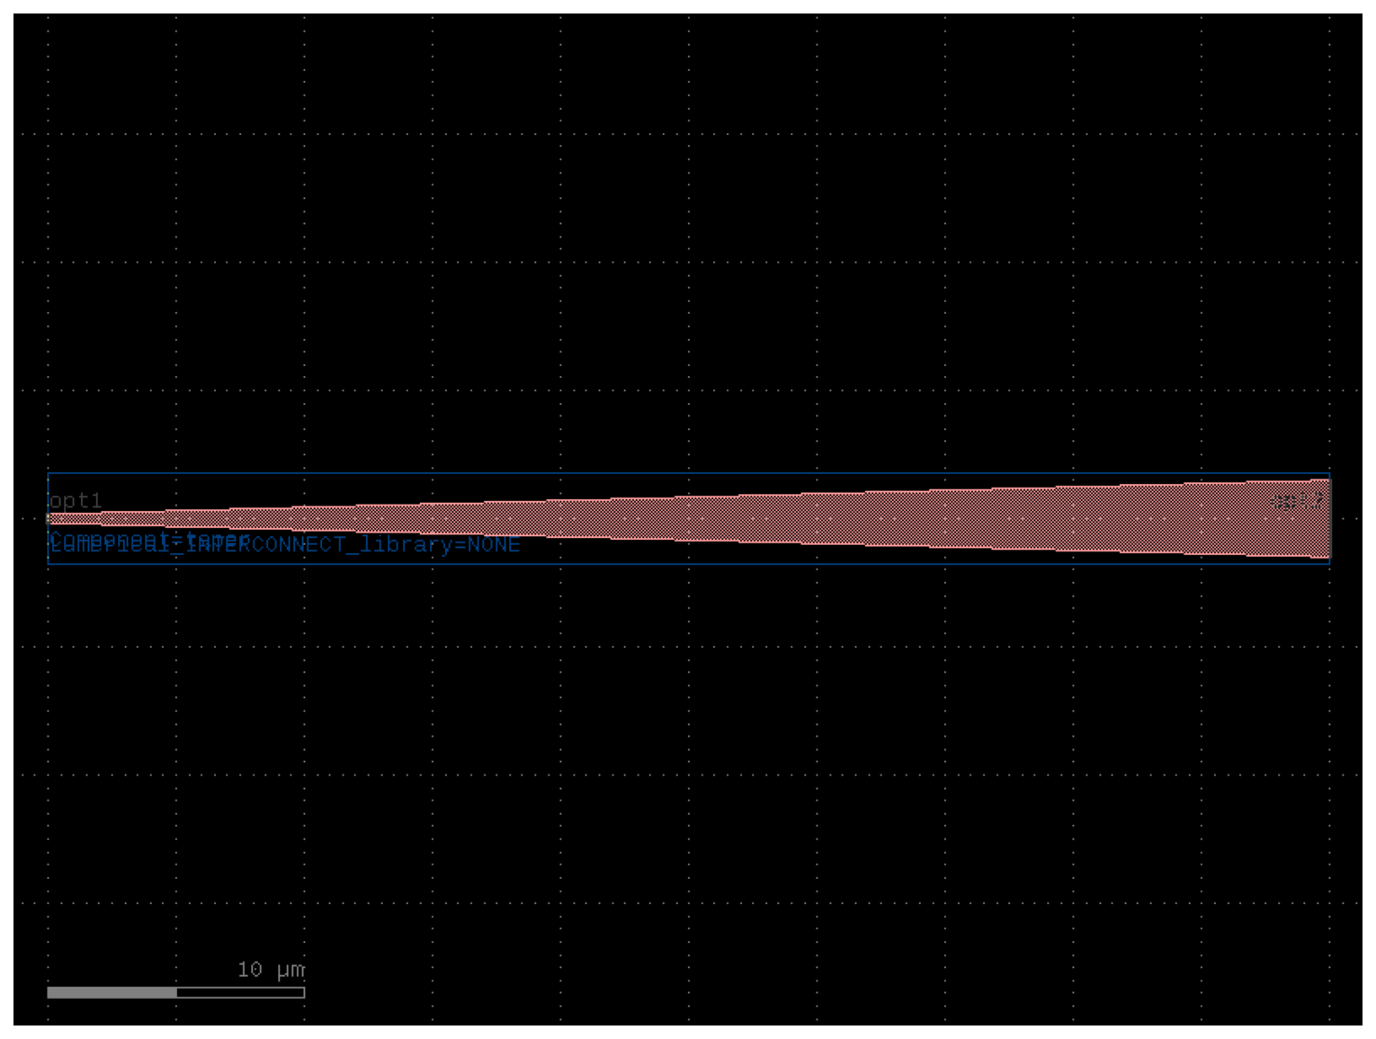Click the gray filled half of scale bar
1376x1039 pixels.
[x=112, y=992]
